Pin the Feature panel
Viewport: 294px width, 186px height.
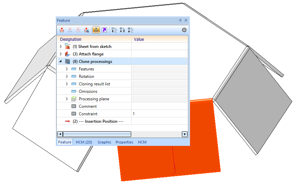(x=180, y=20)
